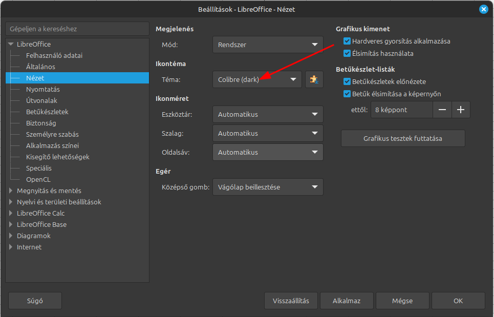Expand the Diagramok node
This screenshot has width=494, height=317.
coord(11,236)
